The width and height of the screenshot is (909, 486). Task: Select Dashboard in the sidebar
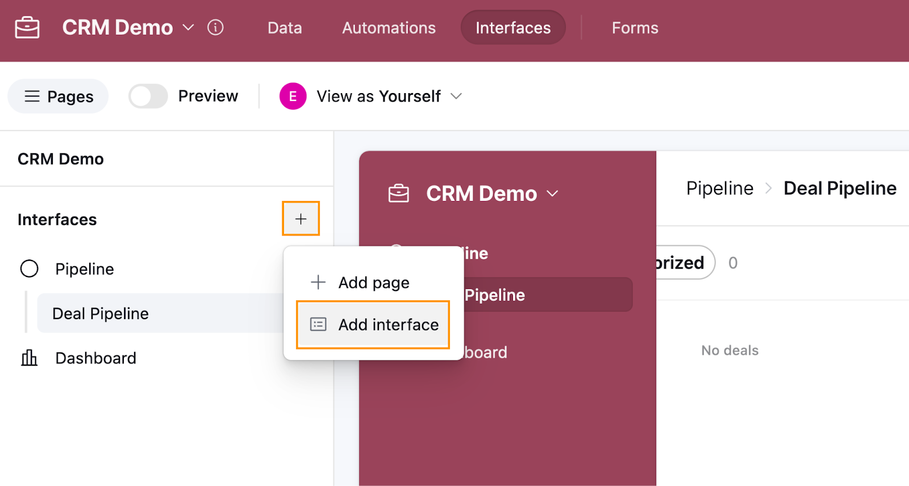click(x=95, y=358)
